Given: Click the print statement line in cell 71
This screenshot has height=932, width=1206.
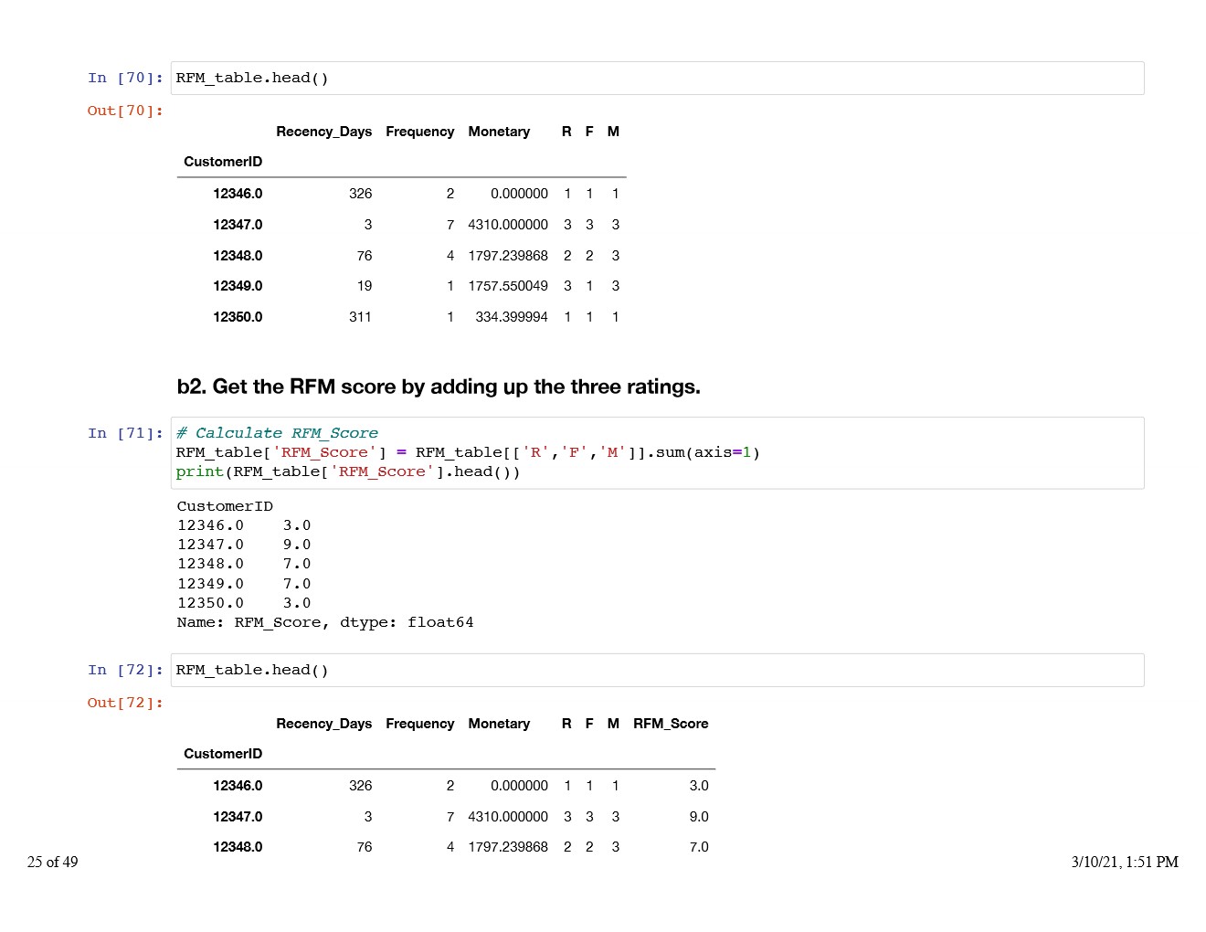Looking at the screenshot, I should (347, 471).
